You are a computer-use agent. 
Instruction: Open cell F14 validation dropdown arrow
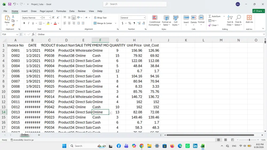coord(111,113)
